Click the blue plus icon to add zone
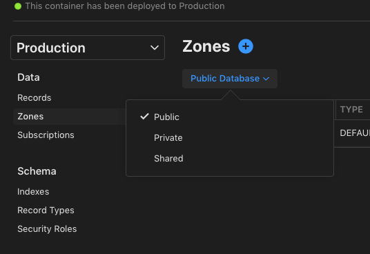Screen dimensions: 370x254 pyautogui.click(x=246, y=46)
